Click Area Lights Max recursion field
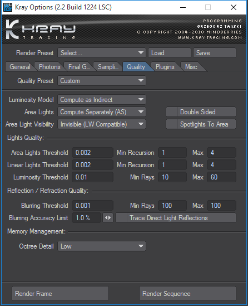This screenshot has height=306, width=248. click(x=221, y=153)
